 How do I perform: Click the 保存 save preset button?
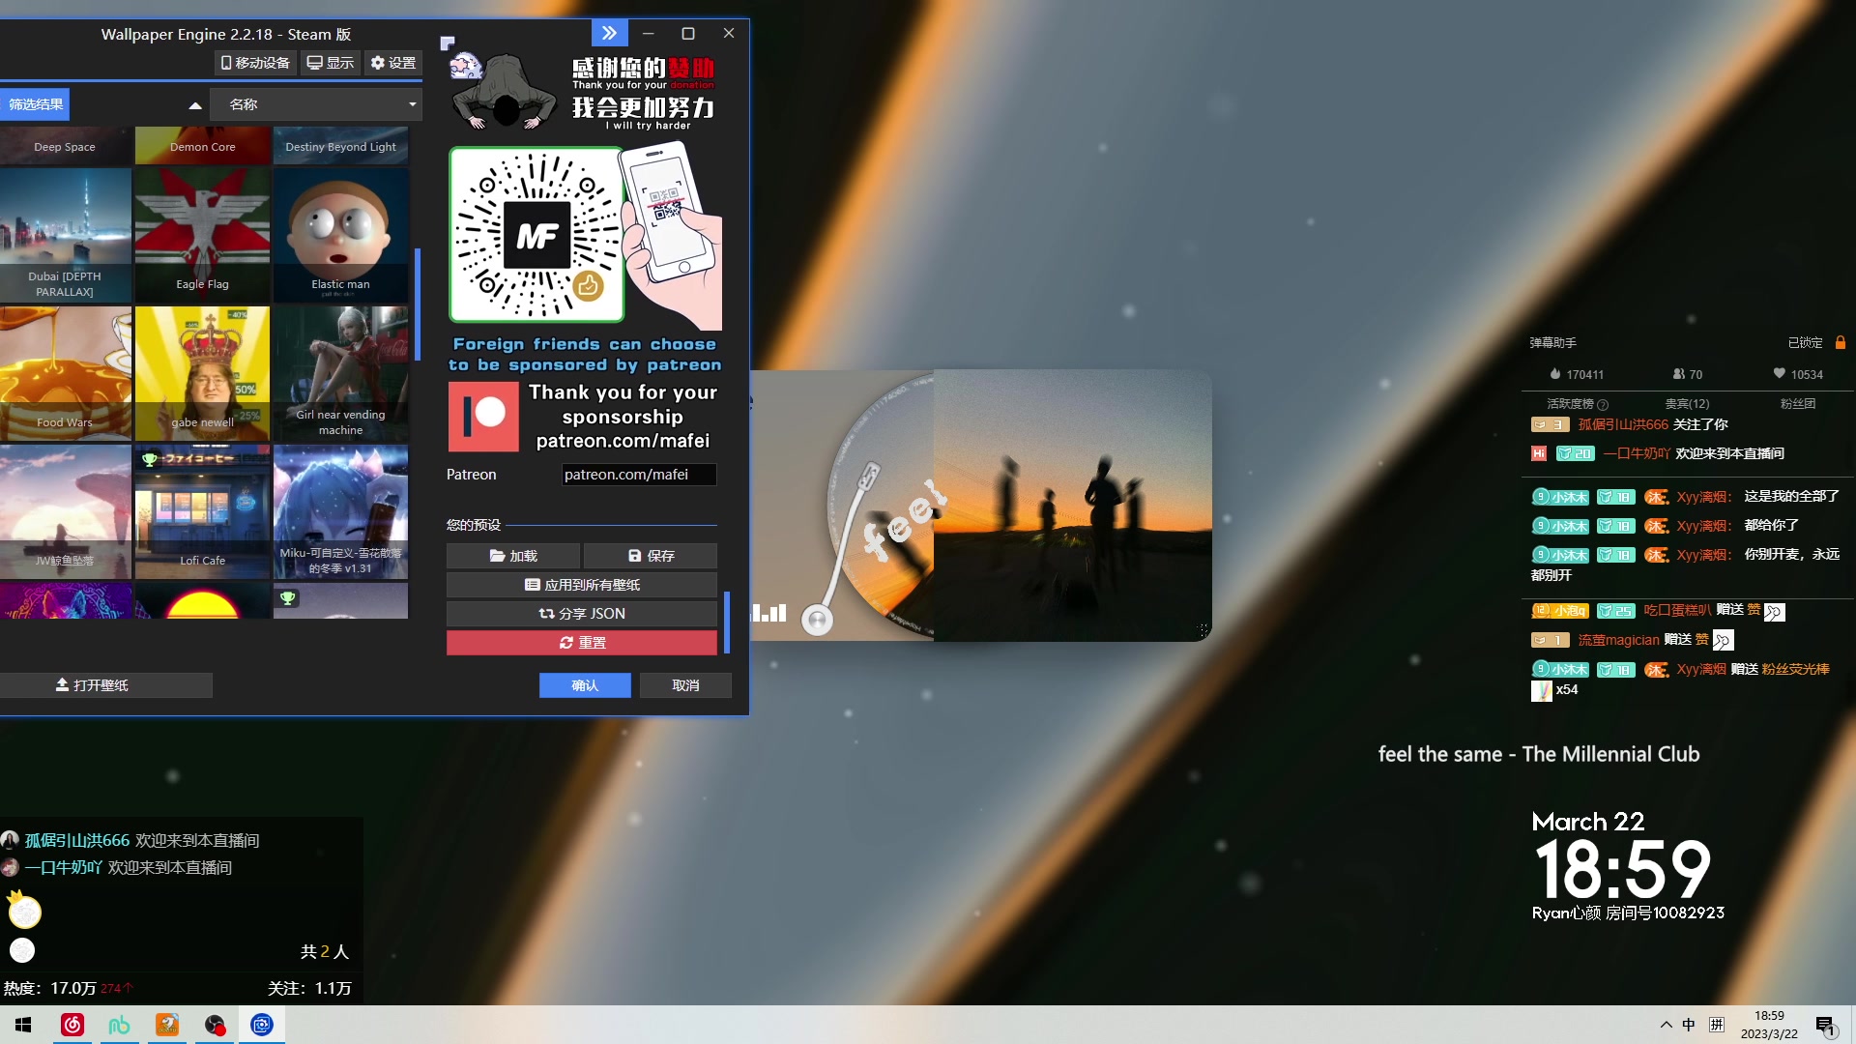pos(651,556)
